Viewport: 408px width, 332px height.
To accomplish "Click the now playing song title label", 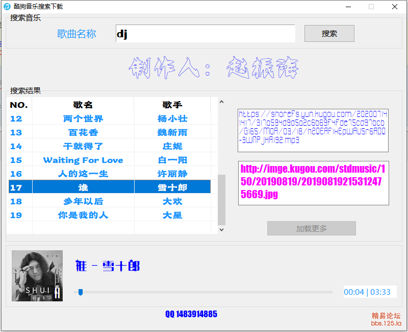I will tap(108, 266).
